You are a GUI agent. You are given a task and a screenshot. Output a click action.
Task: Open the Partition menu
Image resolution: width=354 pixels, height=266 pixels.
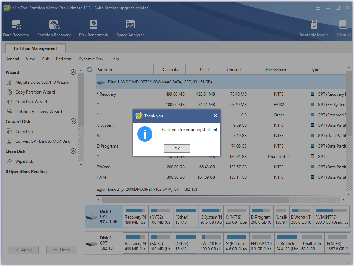(x=64, y=59)
